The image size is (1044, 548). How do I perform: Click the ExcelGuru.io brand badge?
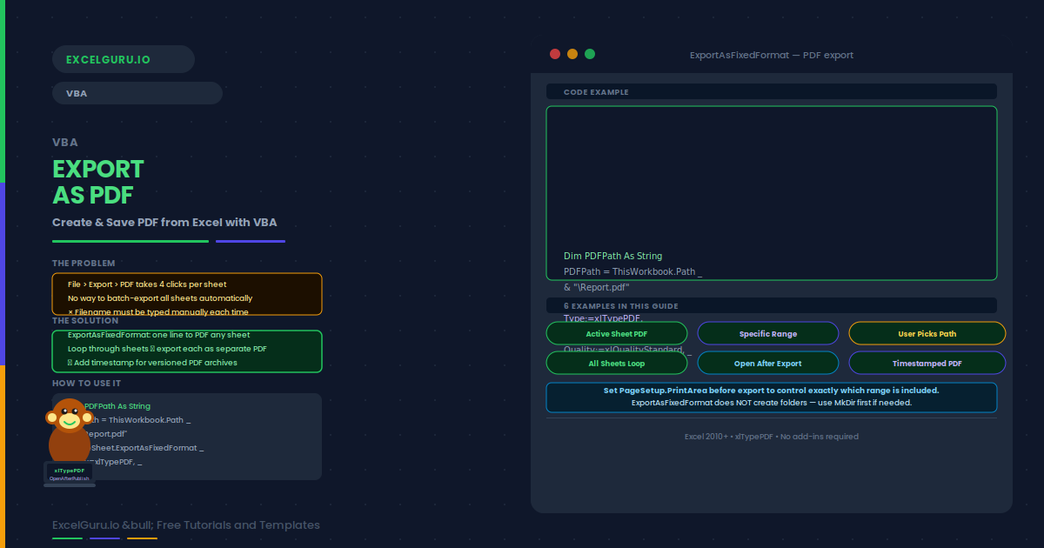click(x=124, y=59)
